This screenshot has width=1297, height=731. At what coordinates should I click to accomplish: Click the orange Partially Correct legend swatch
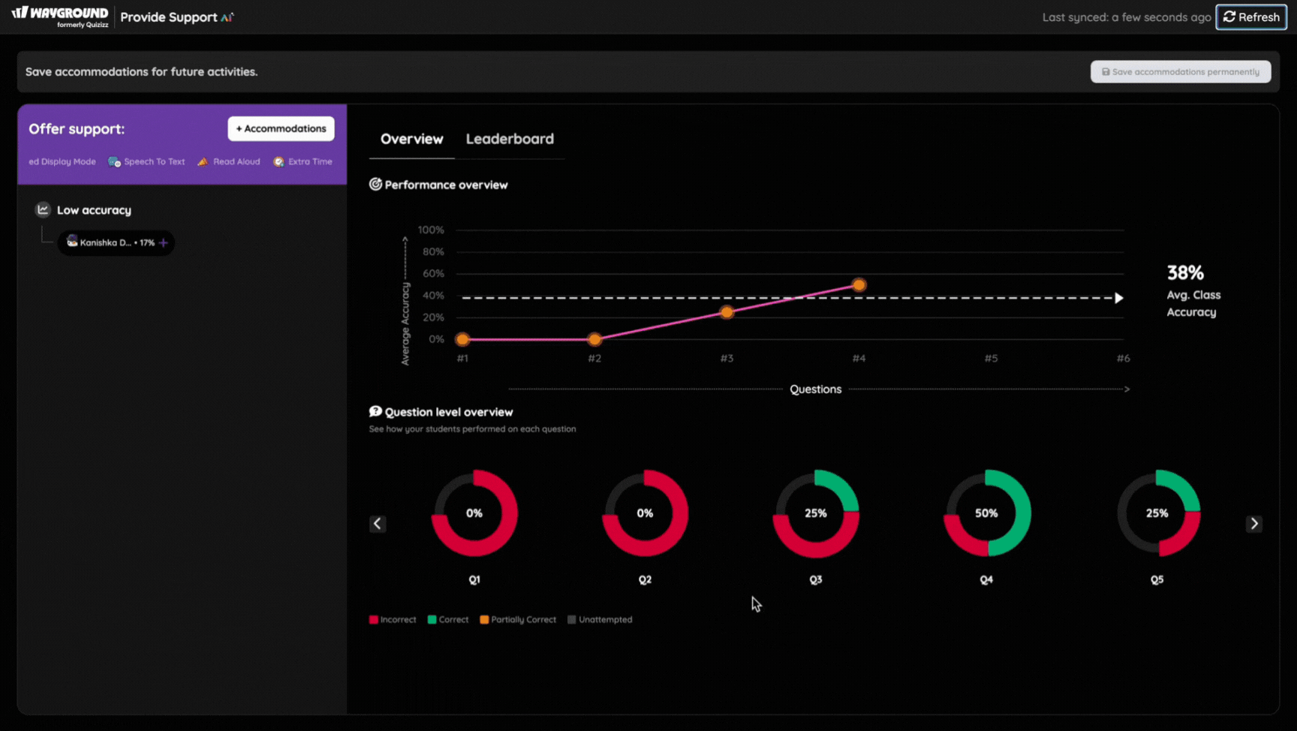[484, 619]
